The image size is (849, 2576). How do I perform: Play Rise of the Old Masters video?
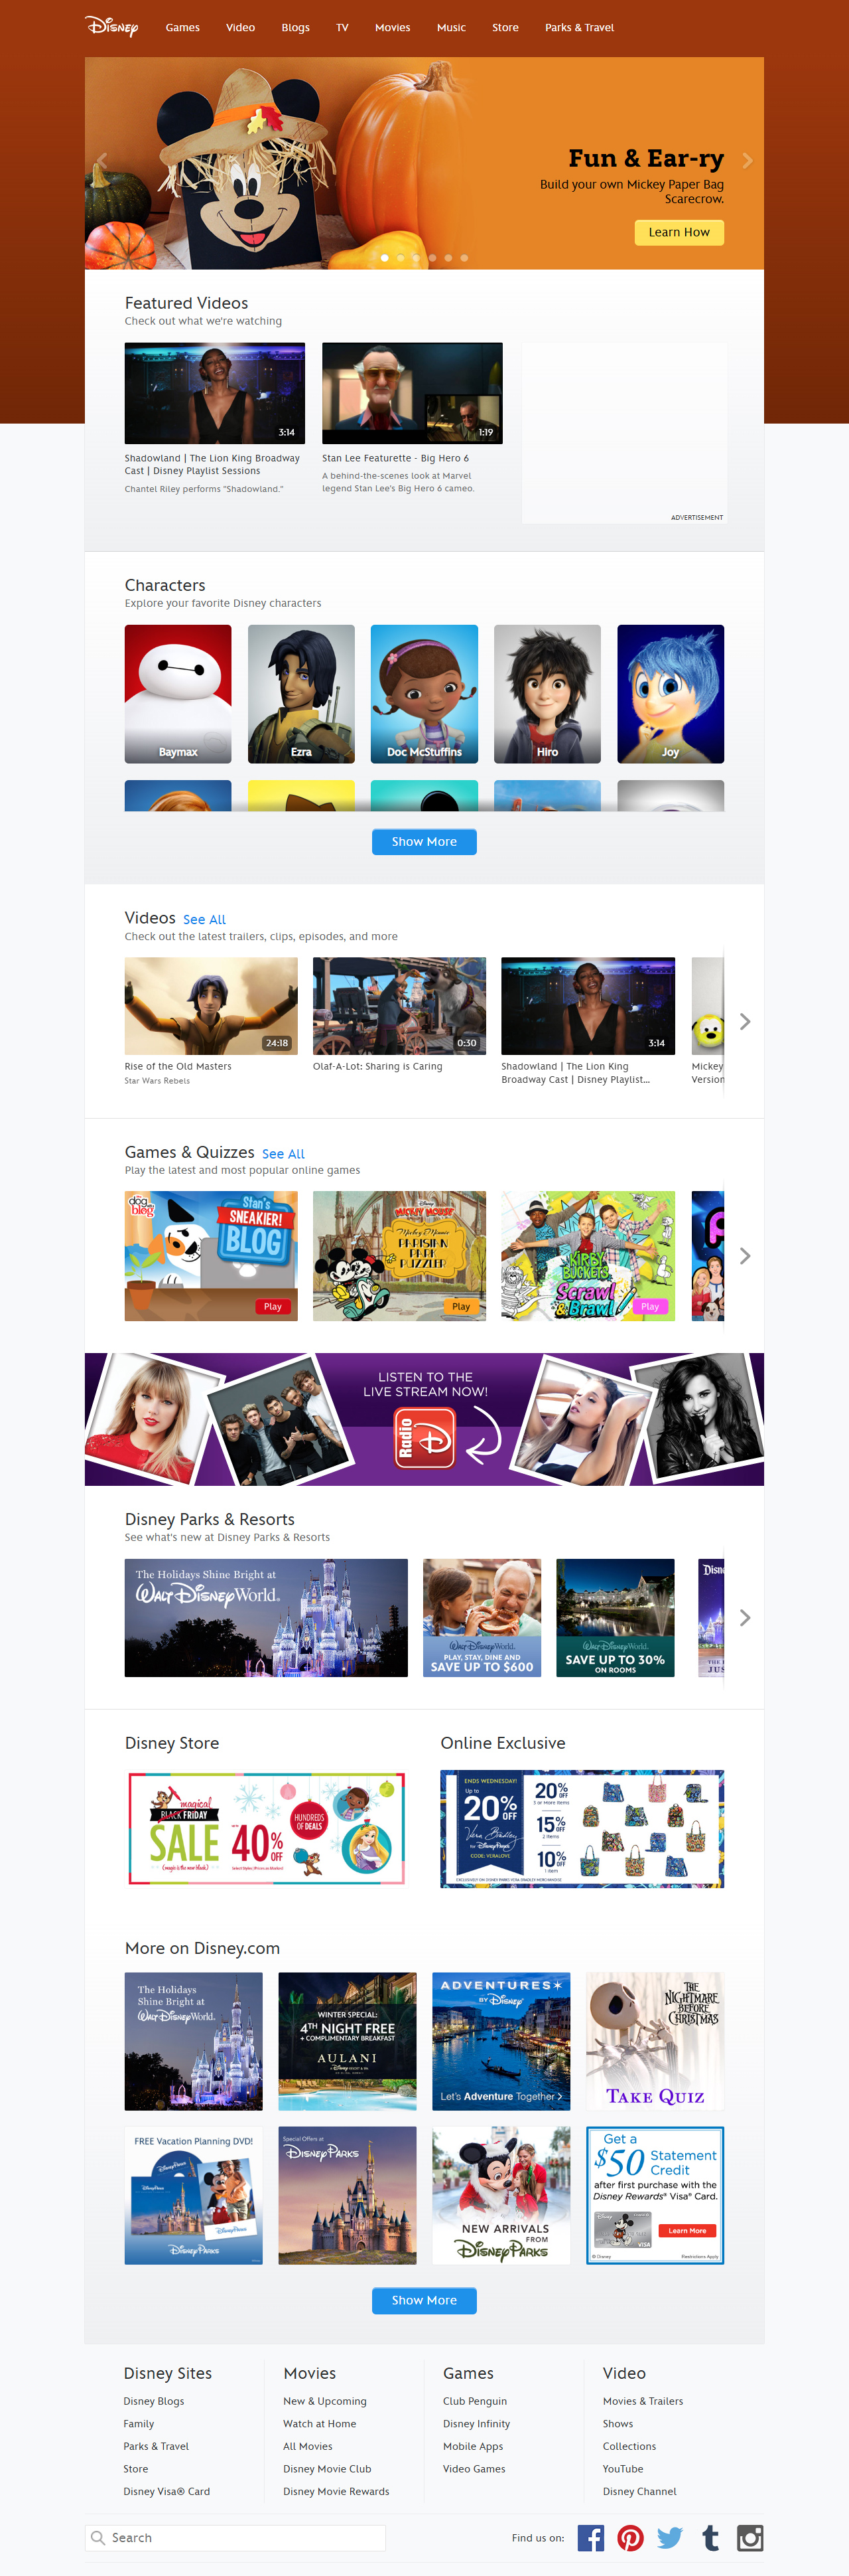(211, 1006)
